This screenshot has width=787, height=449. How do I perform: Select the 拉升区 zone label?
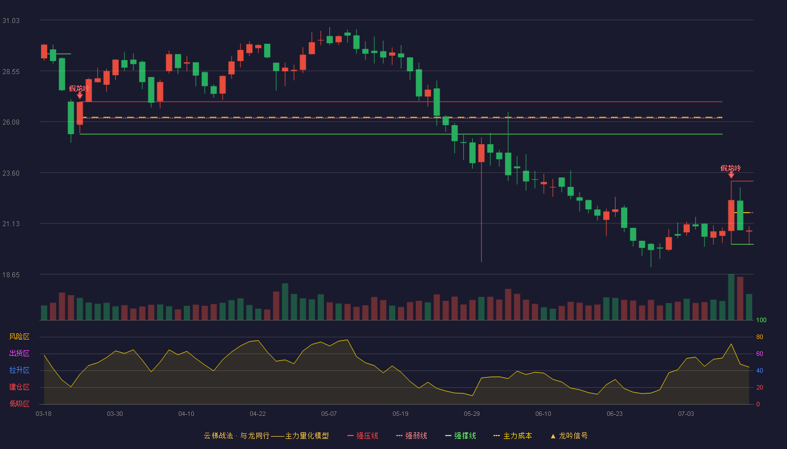coord(19,370)
